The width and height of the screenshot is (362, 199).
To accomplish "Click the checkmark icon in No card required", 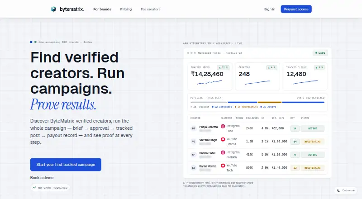I will click(35, 187).
